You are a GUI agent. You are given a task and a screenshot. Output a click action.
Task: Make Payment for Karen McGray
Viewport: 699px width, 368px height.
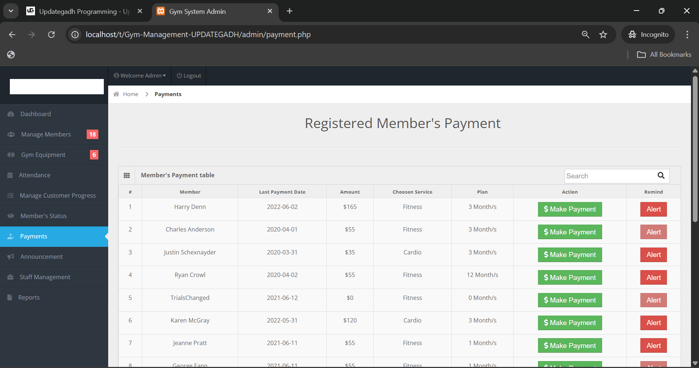coord(570,323)
